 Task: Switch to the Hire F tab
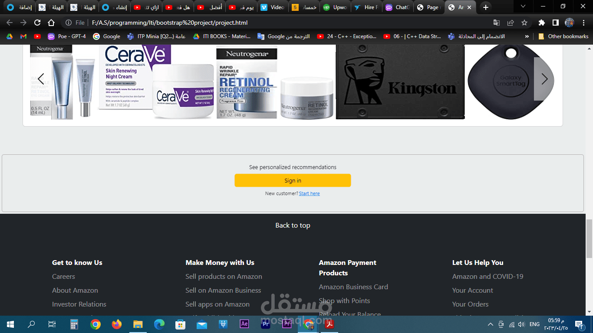coord(366,7)
